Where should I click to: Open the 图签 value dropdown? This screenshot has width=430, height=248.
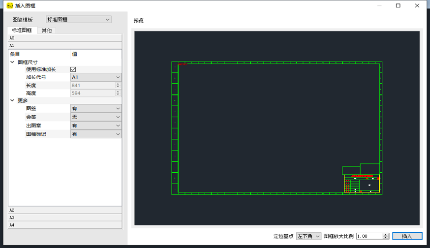(96, 108)
